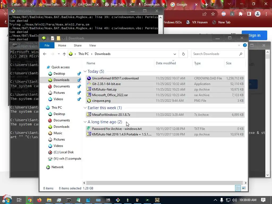Open Chrome three-dot menu
272x204 pixels.
pos(266,14)
